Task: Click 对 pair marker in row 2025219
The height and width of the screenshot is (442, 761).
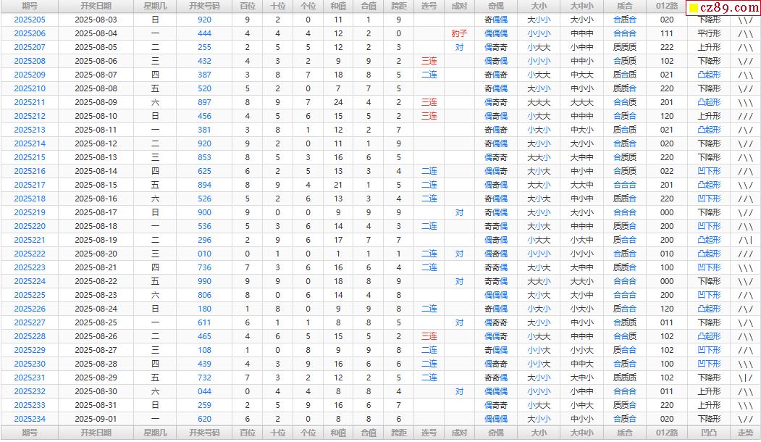Action: [x=459, y=213]
